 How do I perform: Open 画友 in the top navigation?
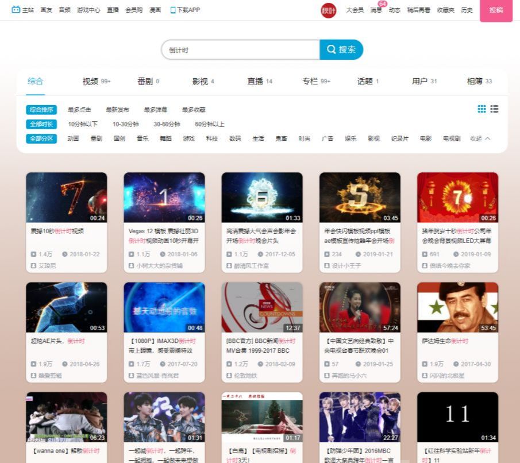coord(47,10)
